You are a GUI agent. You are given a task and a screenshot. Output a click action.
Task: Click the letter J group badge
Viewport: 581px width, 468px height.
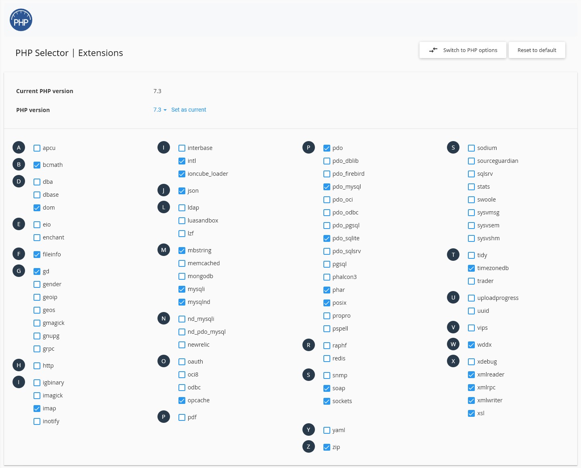click(164, 190)
